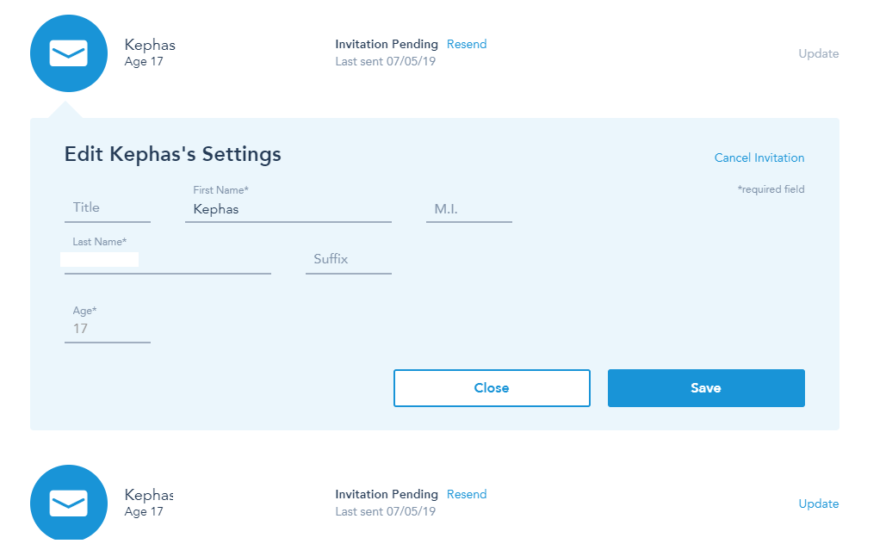Click into the Last Name field

(x=167, y=259)
